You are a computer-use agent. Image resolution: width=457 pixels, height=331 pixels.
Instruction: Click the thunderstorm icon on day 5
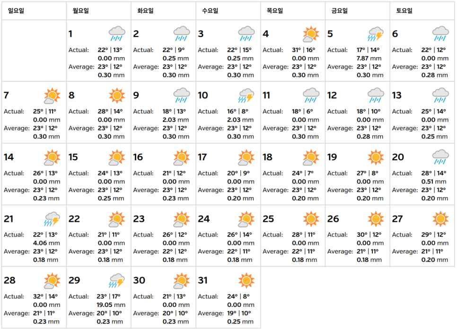(x=376, y=34)
